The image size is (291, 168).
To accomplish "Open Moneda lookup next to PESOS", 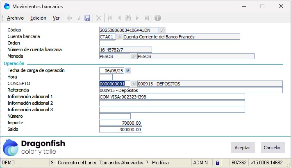I will pyautogui.click(x=133, y=56).
